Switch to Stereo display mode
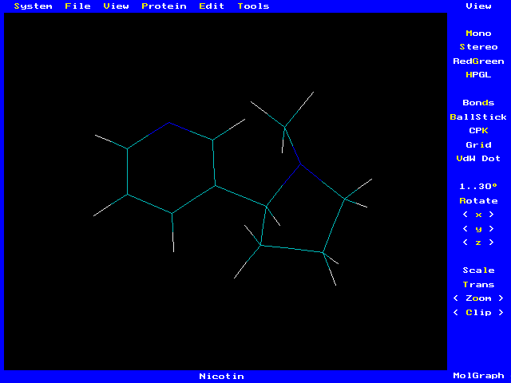This screenshot has width=511, height=383. 478,47
